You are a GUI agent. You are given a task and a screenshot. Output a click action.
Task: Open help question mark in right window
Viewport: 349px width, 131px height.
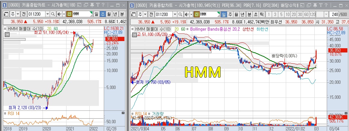pos(326,5)
